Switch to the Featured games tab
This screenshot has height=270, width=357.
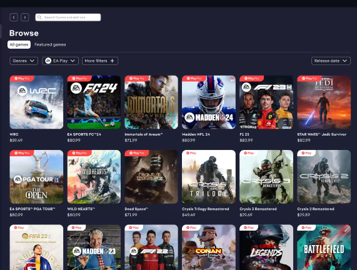(50, 44)
